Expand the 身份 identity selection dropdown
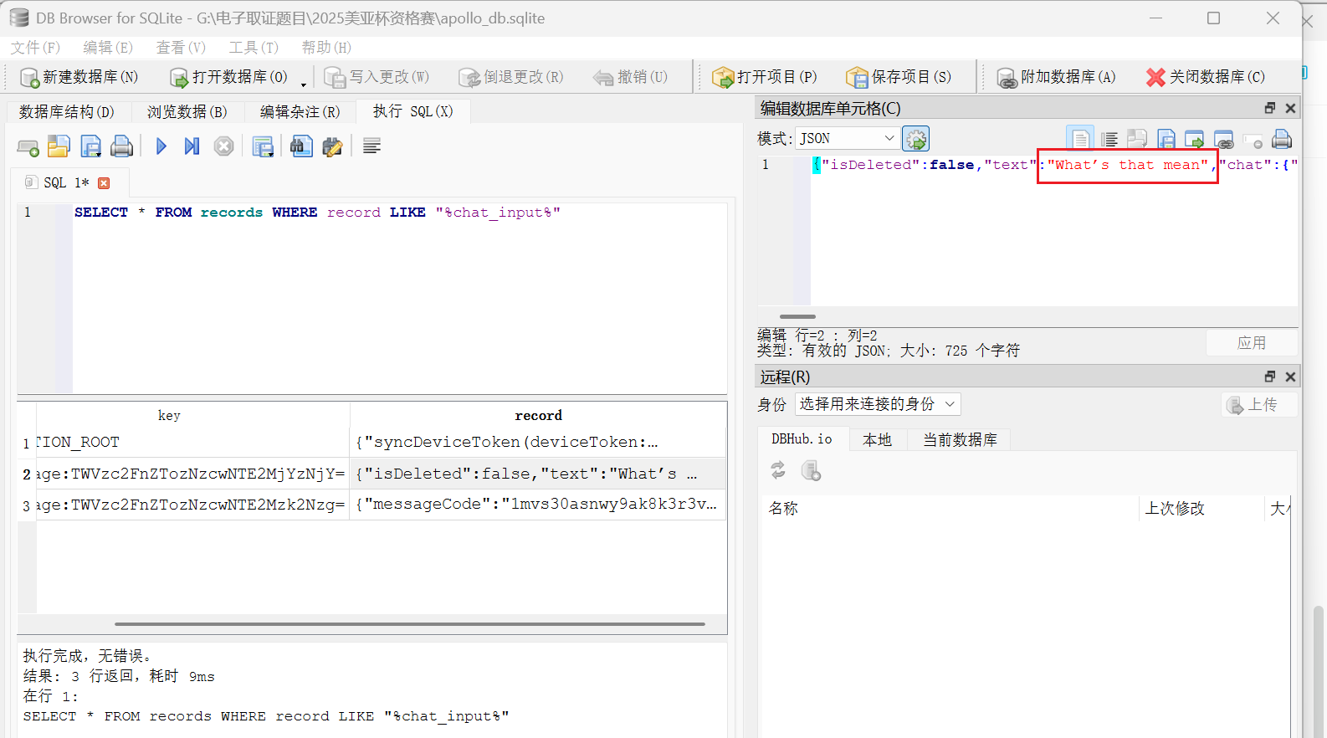This screenshot has height=738, width=1327. pyautogui.click(x=877, y=404)
